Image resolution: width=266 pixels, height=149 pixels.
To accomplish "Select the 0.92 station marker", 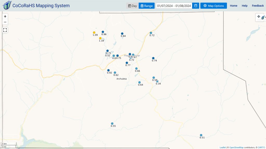I will point(108,70).
